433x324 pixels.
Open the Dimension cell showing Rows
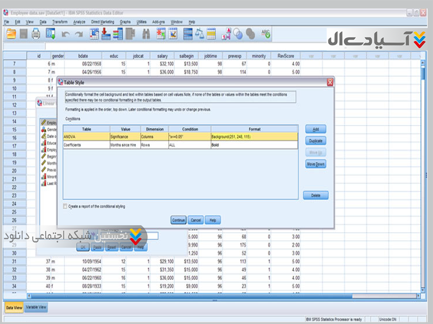[154, 145]
